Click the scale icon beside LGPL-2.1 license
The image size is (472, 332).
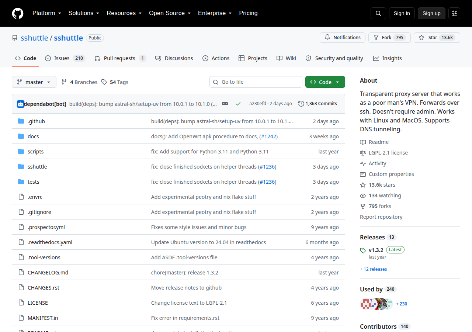pos(363,153)
